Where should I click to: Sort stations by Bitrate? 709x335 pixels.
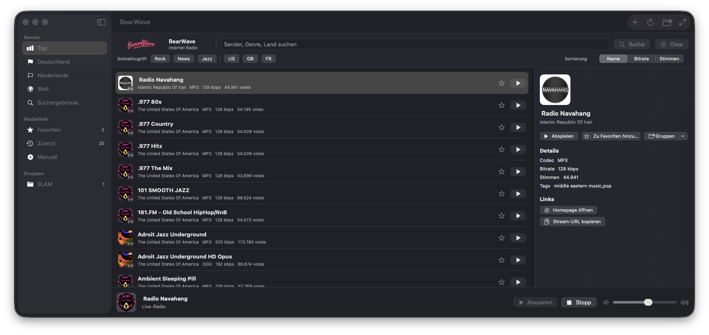(x=641, y=59)
